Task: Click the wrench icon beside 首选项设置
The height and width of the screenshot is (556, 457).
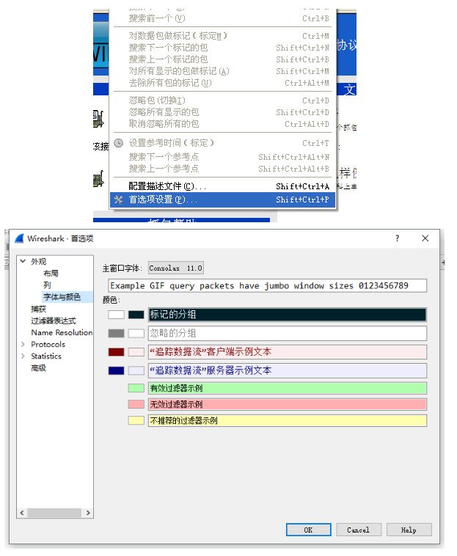Action: (x=118, y=200)
